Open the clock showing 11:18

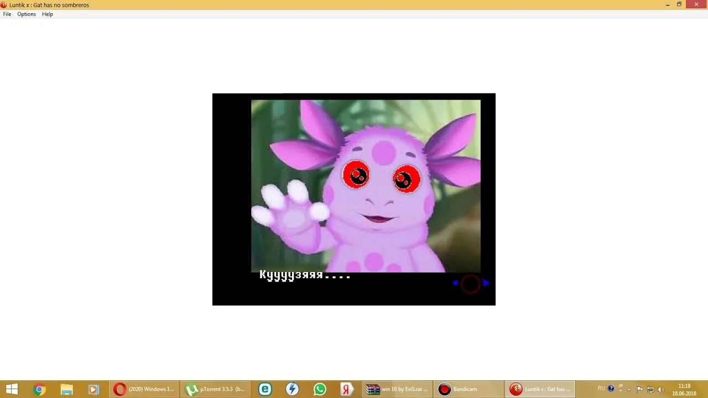(684, 389)
